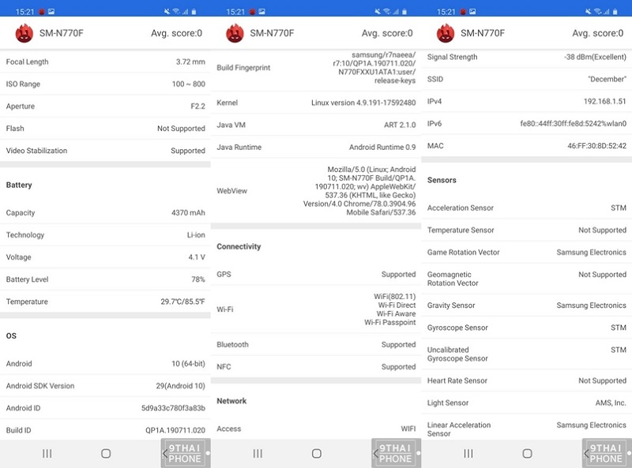The width and height of the screenshot is (632, 468).
Task: Tap the "Temperature Sensor" row label
Action: point(461,230)
